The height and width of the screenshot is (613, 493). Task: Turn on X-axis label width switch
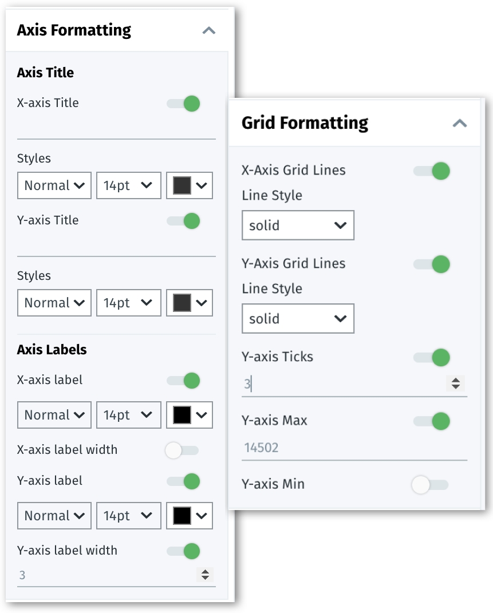click(182, 450)
